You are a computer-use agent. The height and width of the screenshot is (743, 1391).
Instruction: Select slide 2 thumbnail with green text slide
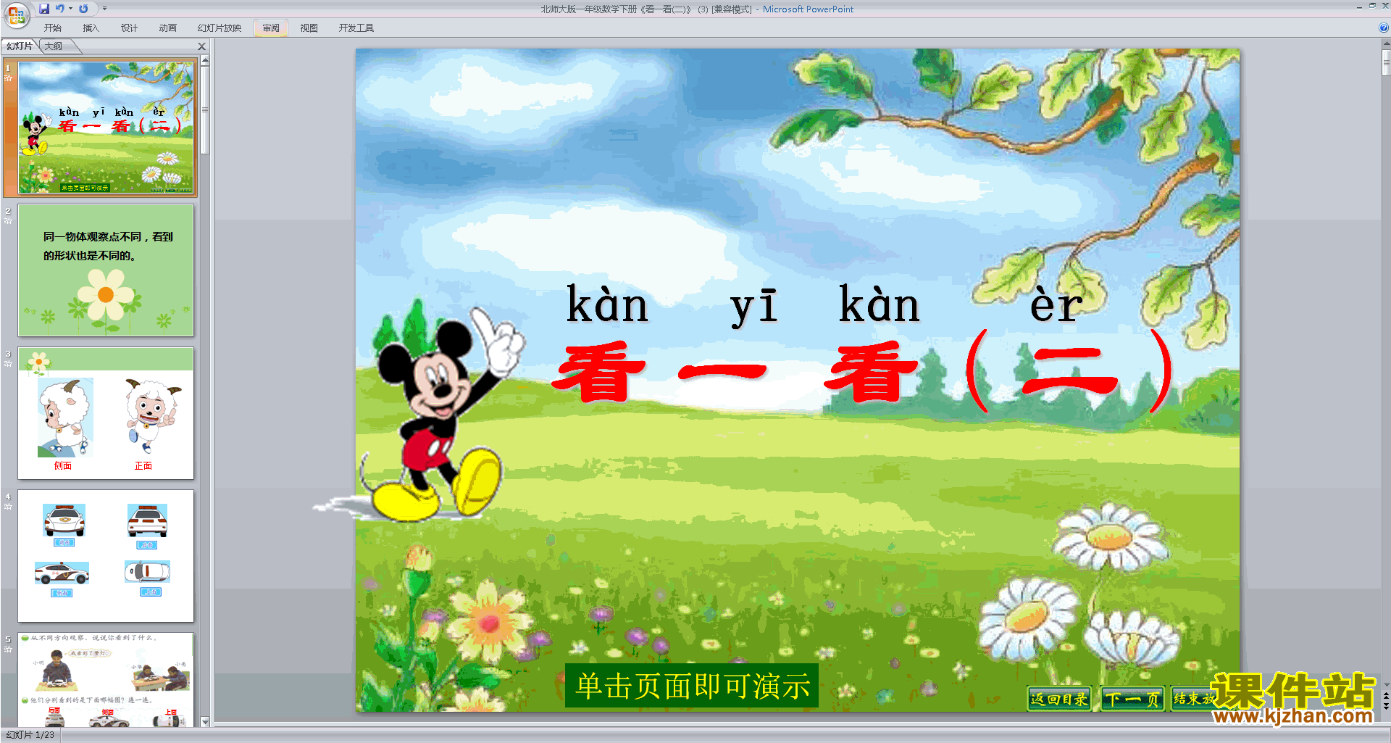(106, 270)
